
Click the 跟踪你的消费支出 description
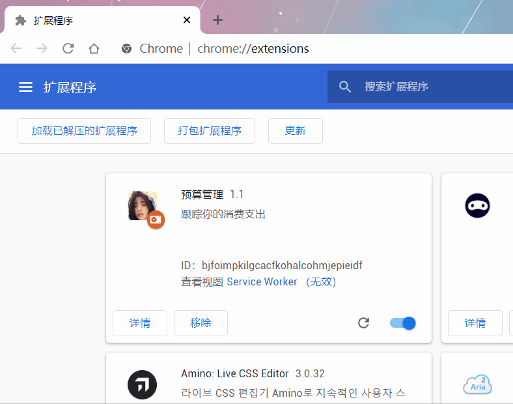(x=223, y=214)
